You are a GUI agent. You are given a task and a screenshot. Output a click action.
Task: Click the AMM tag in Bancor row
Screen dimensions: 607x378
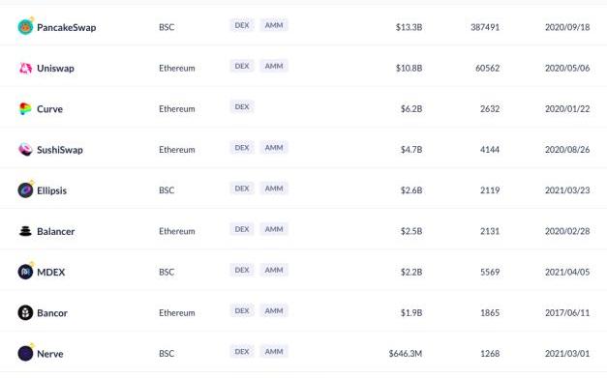[274, 310]
